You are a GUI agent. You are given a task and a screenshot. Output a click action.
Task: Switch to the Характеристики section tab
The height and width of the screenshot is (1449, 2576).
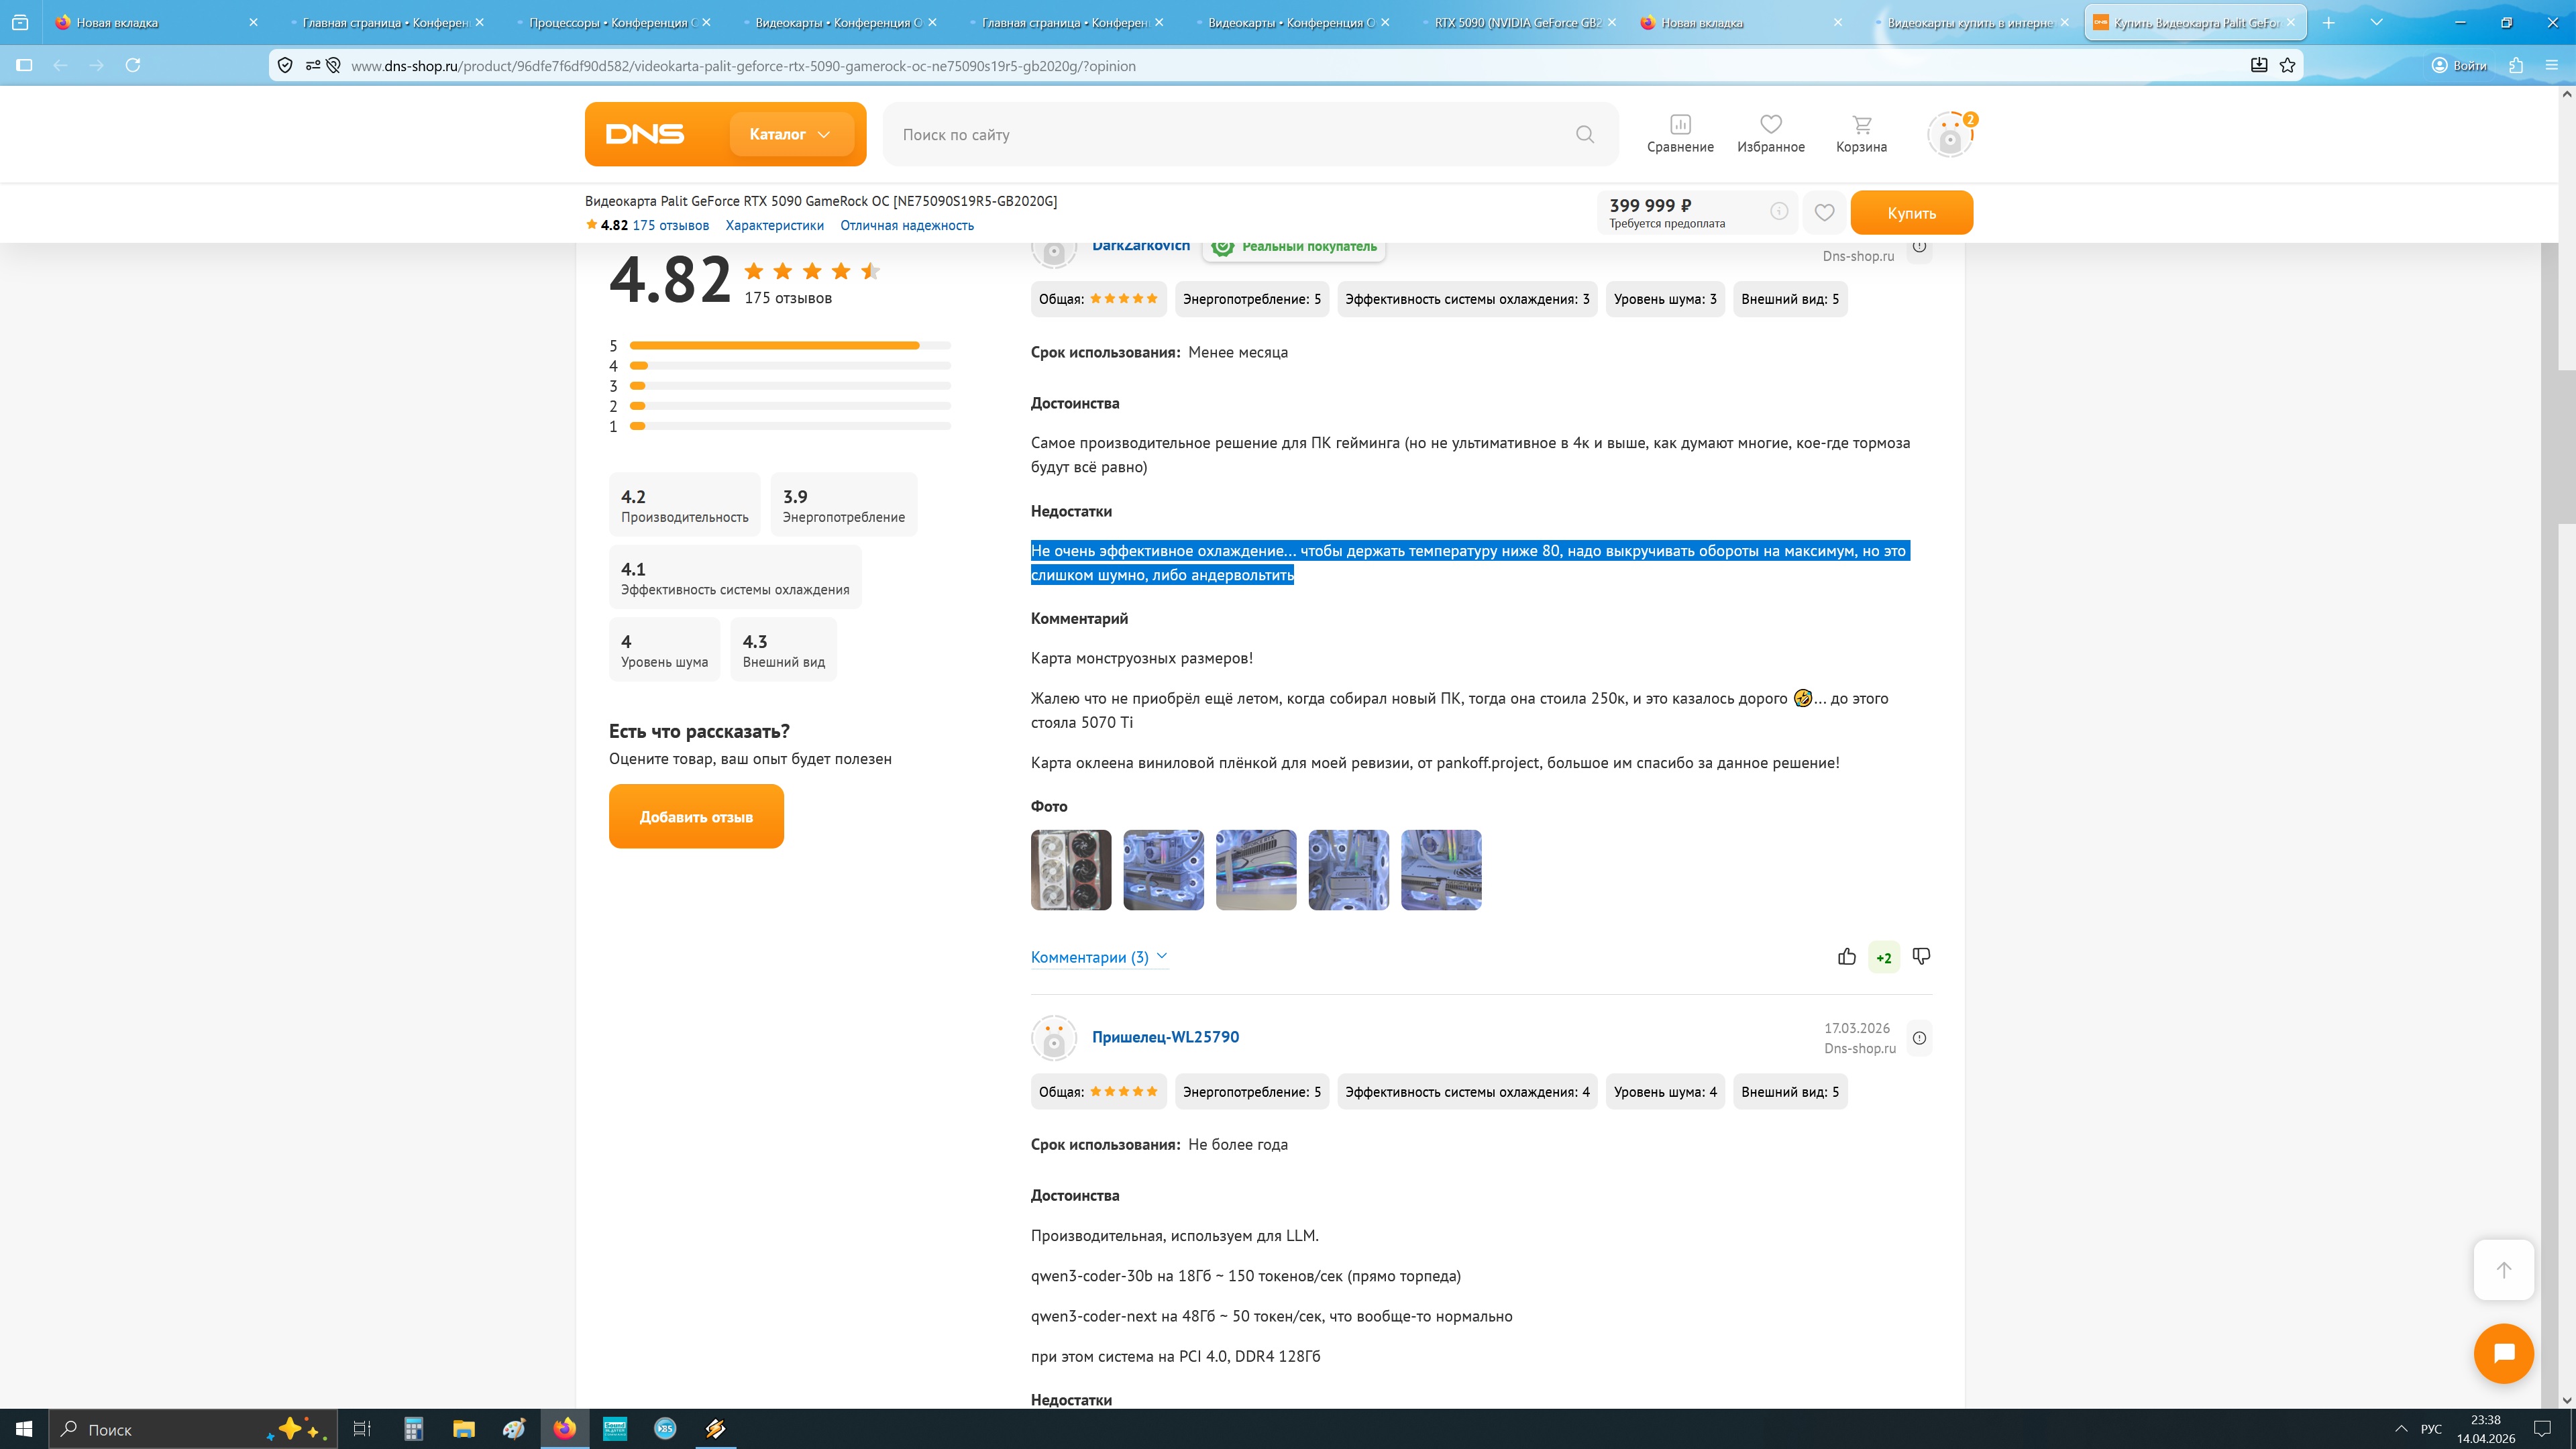point(774,225)
